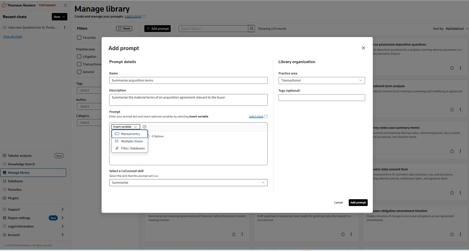Viewport: 469px width, 251px height.
Task: Star the adverse possession deposition questions card
Action: (x=452, y=68)
